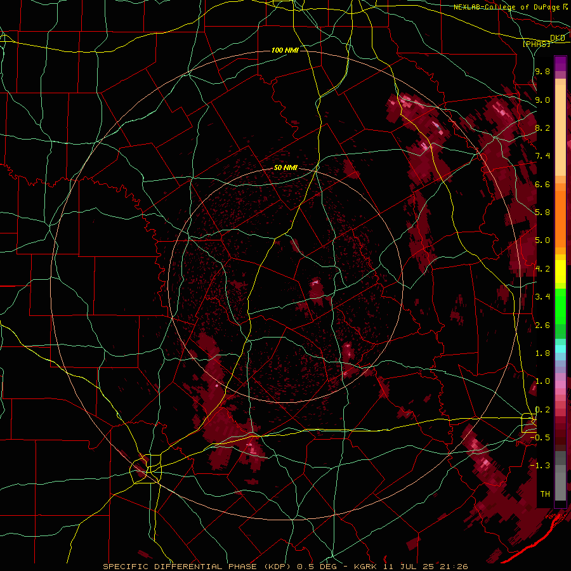This screenshot has height=571, width=571.
Task: Select the 9.0 value on color scale
Action: pos(542,100)
